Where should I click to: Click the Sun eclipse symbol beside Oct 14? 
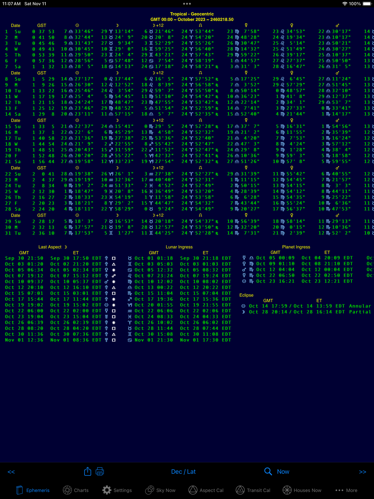click(x=243, y=306)
